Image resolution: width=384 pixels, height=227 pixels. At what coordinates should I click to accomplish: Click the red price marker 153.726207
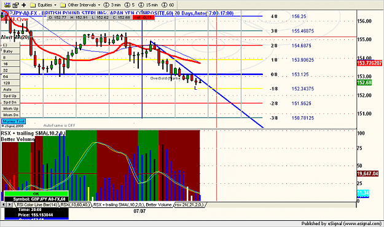coord(369,63)
